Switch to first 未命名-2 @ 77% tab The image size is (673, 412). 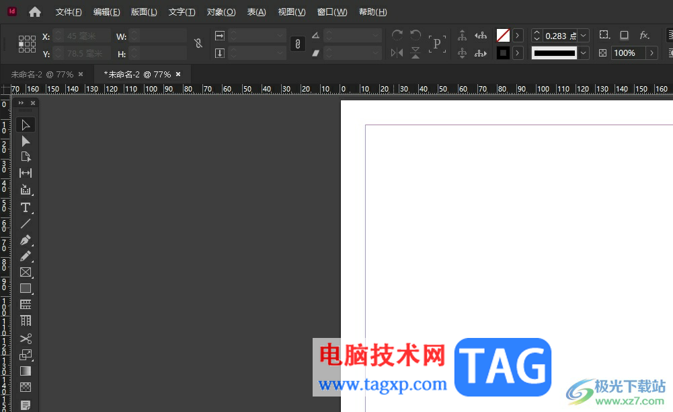tap(42, 75)
